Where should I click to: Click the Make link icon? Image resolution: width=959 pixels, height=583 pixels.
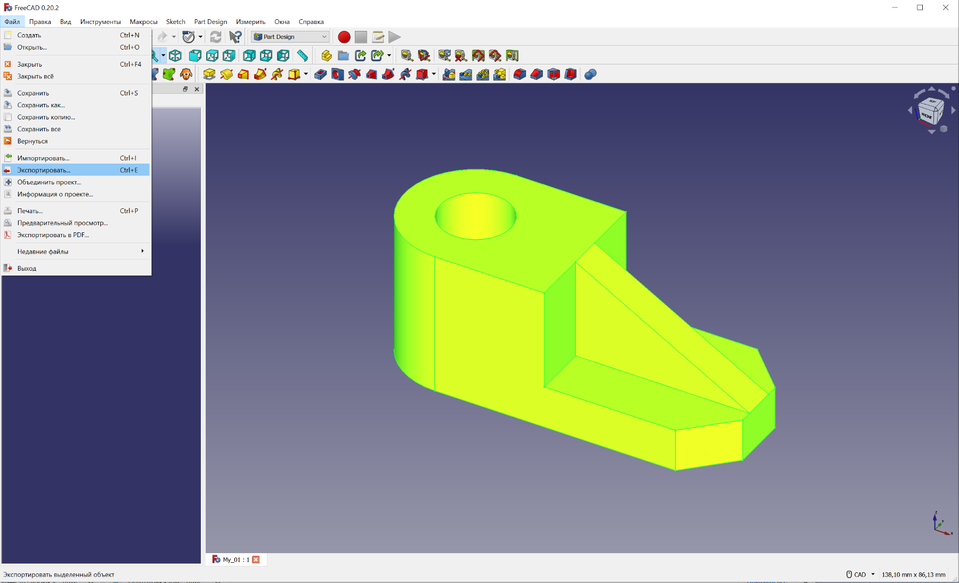[361, 55]
